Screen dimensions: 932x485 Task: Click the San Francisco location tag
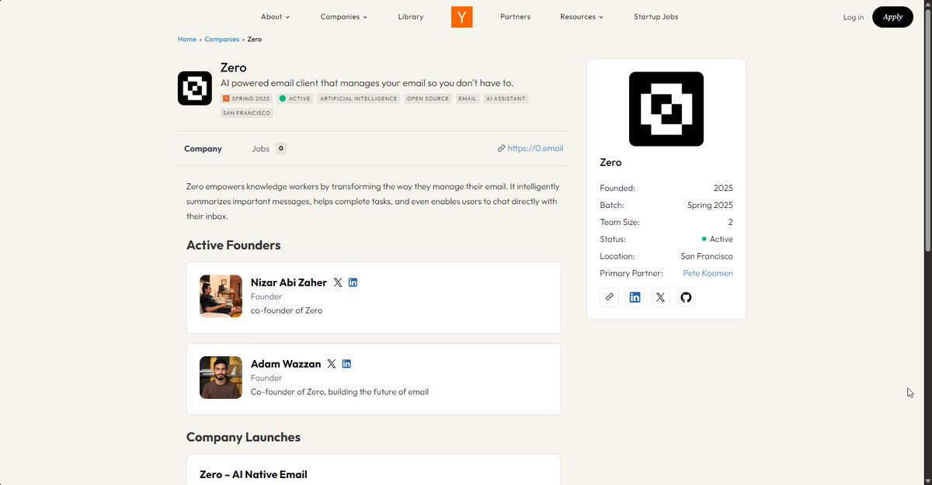click(247, 113)
